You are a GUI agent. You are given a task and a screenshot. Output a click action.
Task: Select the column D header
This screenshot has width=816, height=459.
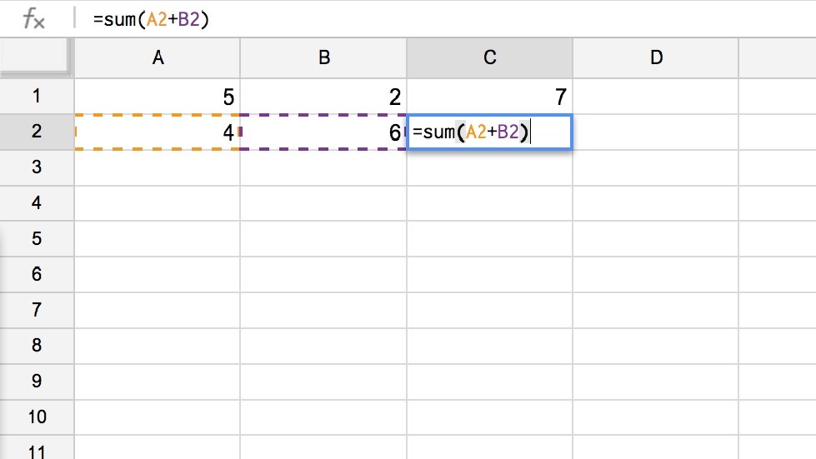pyautogui.click(x=656, y=57)
